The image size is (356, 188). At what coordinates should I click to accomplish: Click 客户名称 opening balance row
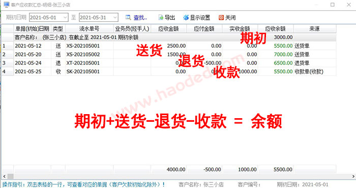[169, 37]
